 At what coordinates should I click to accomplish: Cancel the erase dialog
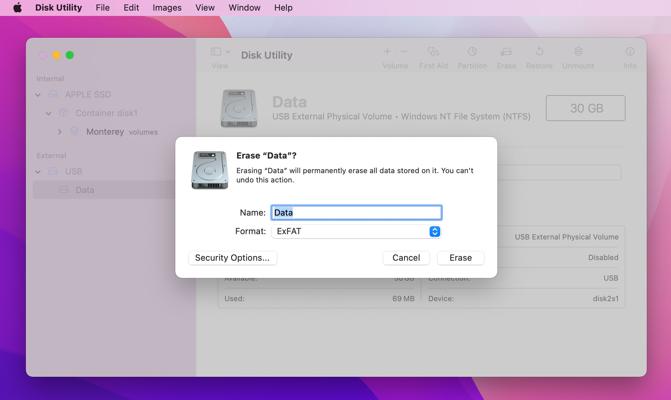406,258
